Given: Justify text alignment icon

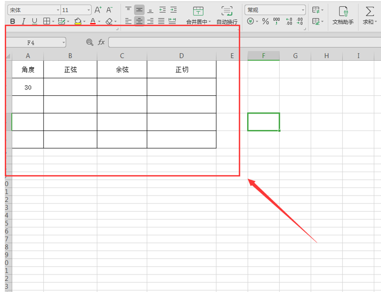Looking at the screenshot, I should (161, 21).
